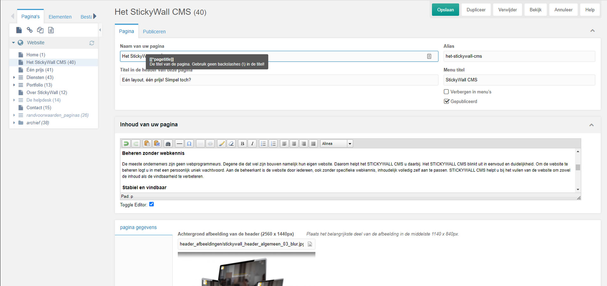This screenshot has height=286, width=607.
Task: Insert special character with Omega icon
Action: 189,144
